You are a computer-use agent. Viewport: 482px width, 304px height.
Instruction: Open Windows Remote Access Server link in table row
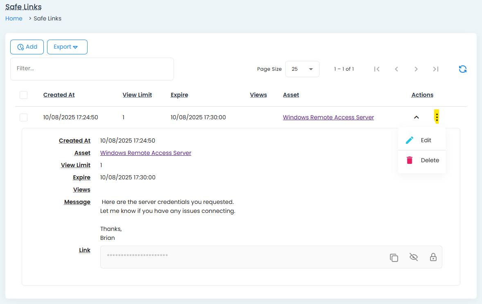pos(328,117)
